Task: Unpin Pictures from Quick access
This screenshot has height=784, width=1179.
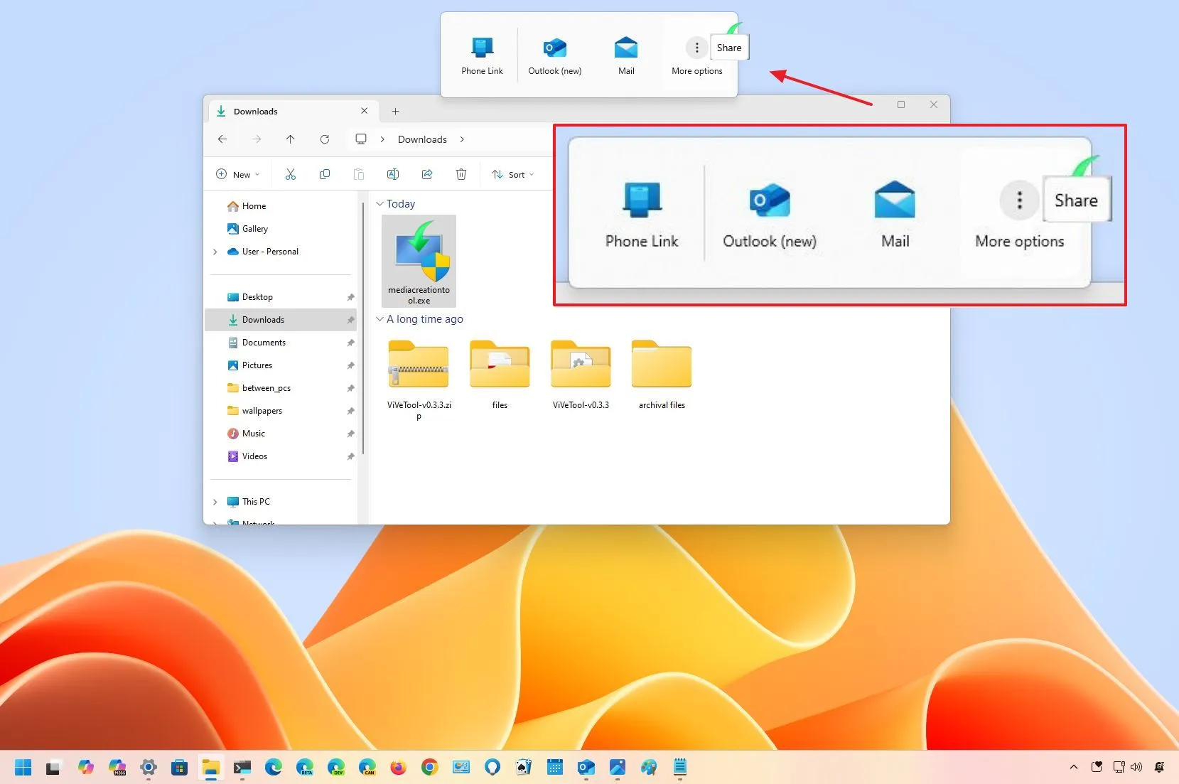Action: (350, 365)
